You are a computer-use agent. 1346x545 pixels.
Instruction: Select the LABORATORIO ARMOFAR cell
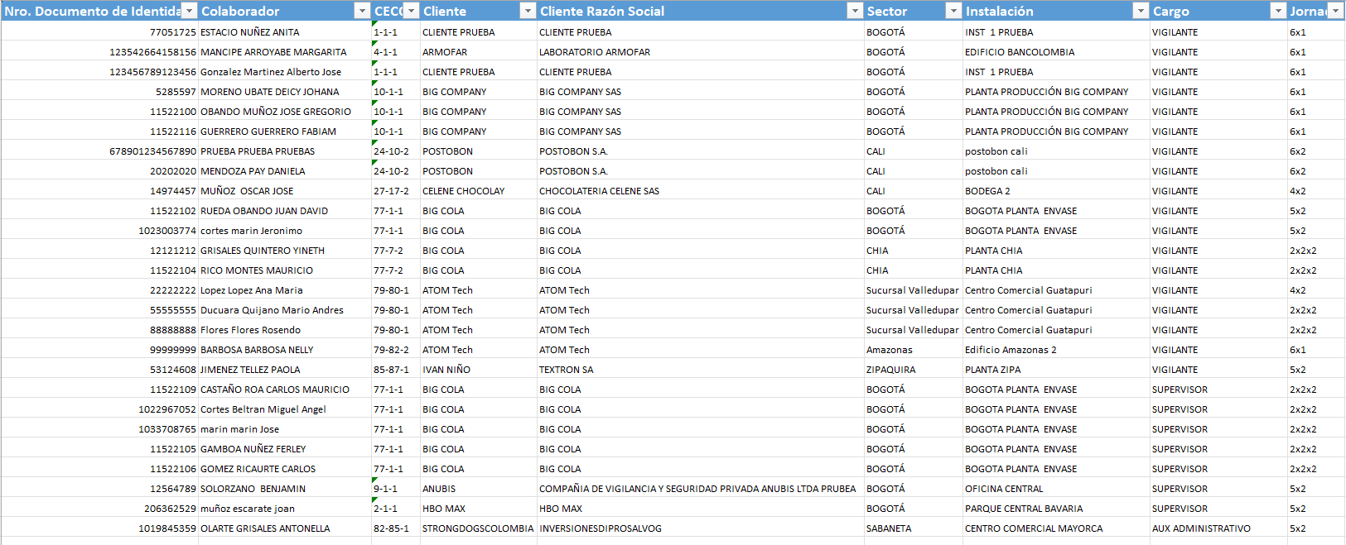(x=701, y=52)
